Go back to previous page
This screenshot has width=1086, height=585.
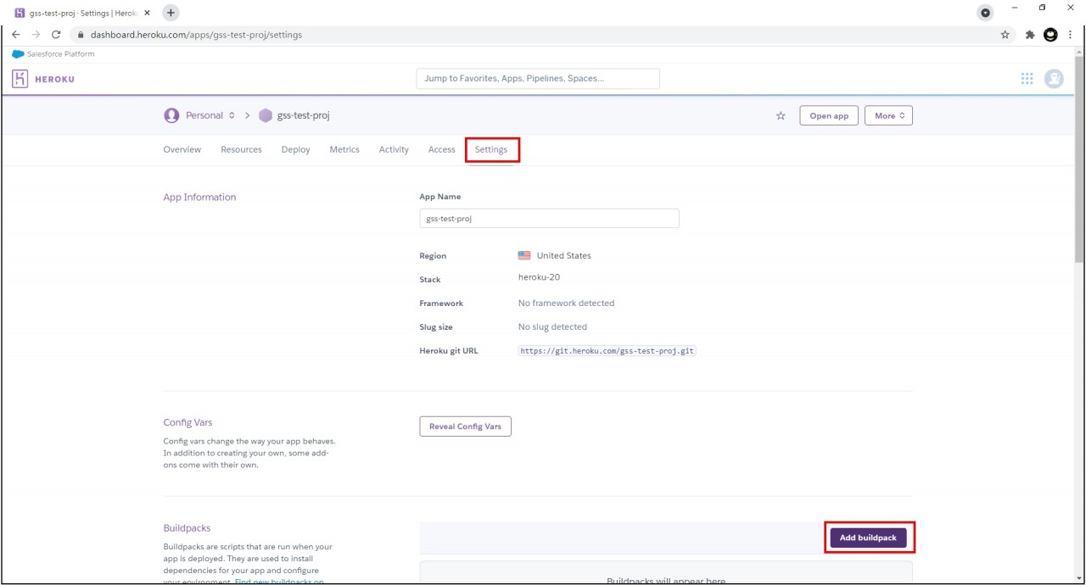(x=15, y=35)
